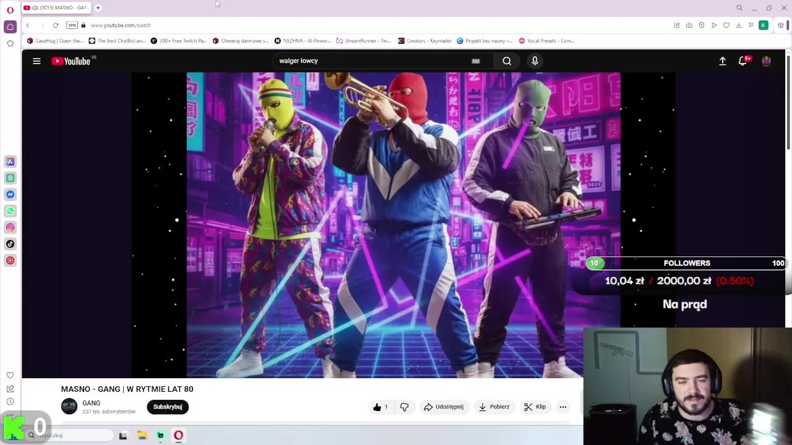Open YouTube create/upload button
This screenshot has width=792, height=445.
point(722,61)
